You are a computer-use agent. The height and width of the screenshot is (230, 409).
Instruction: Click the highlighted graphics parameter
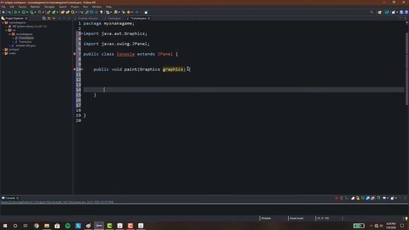173,69
